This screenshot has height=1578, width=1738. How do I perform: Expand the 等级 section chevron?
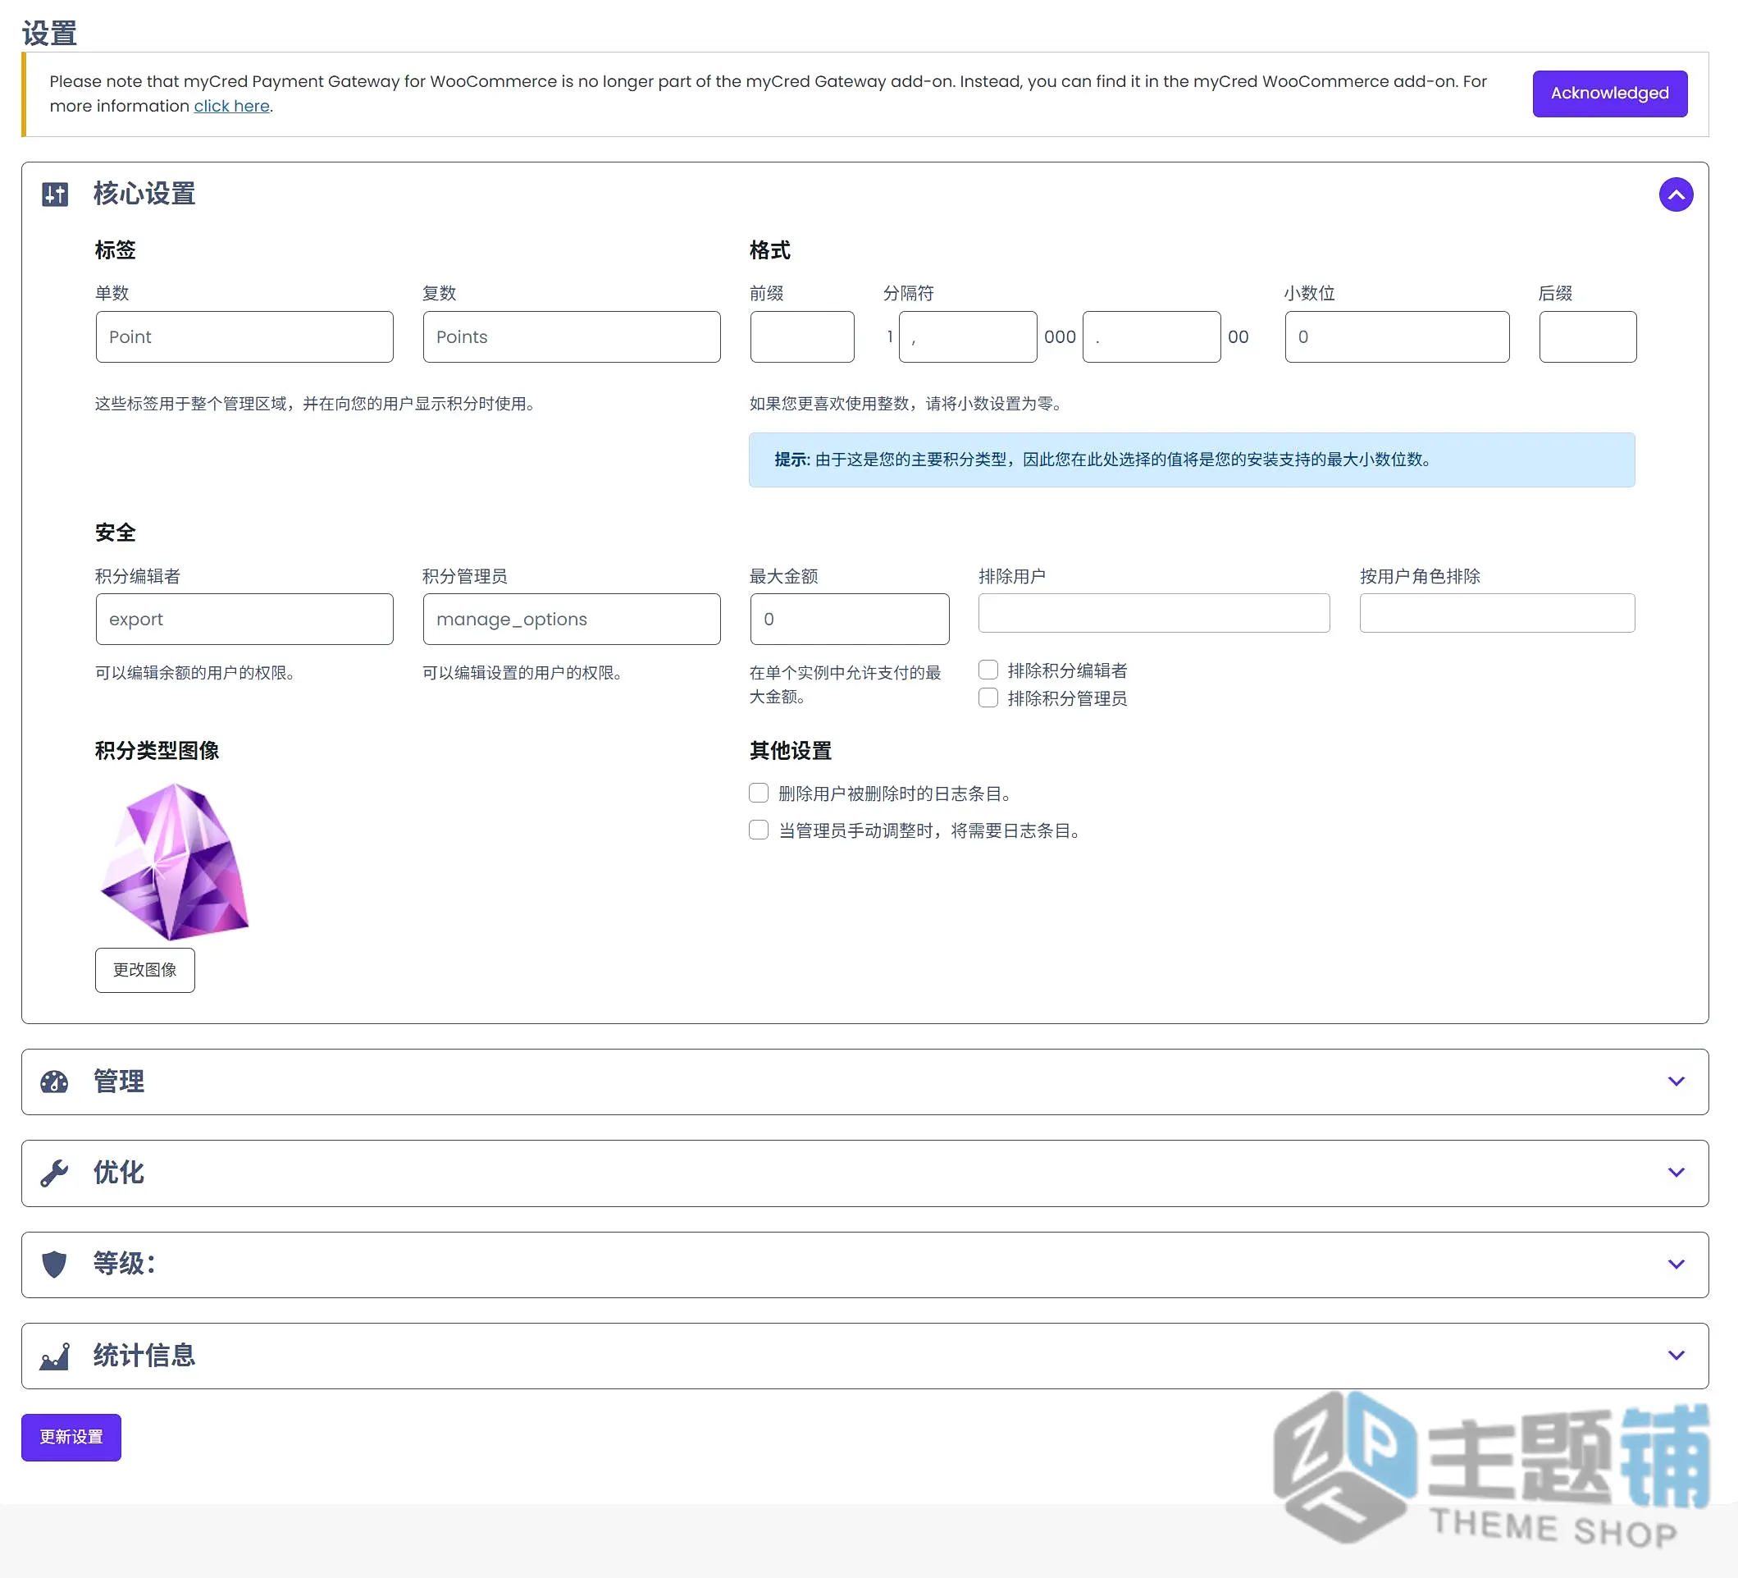(x=1675, y=1265)
